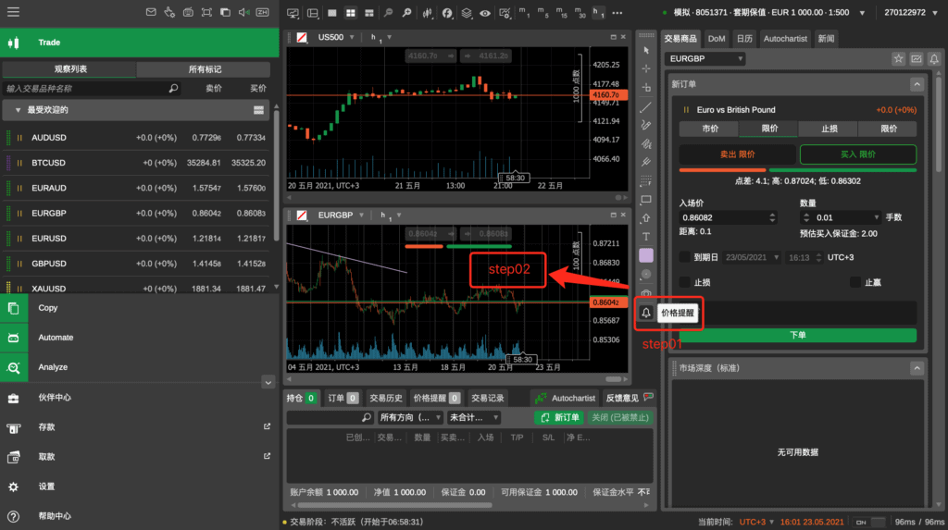948x530 pixels.
Task: Enable the 止赢 take profit checkbox
Action: pos(854,282)
